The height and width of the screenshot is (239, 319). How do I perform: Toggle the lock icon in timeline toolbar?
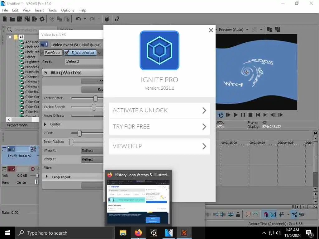238,215
